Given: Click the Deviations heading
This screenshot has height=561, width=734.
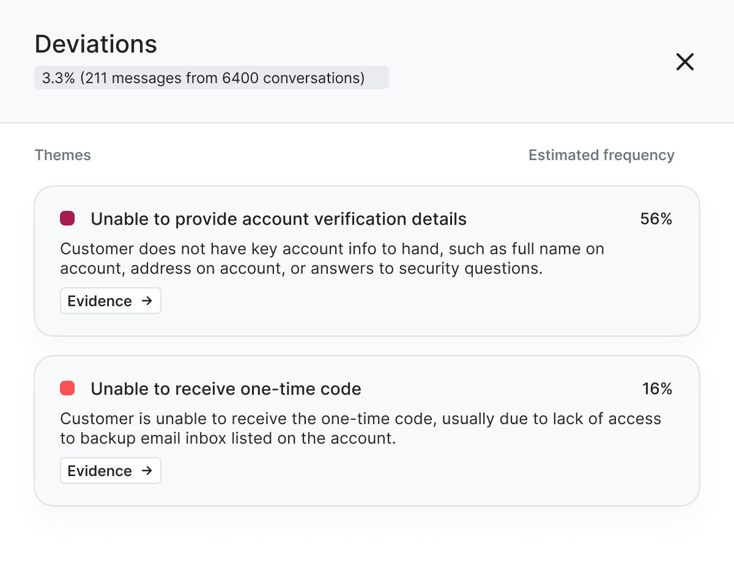Looking at the screenshot, I should pos(96,44).
